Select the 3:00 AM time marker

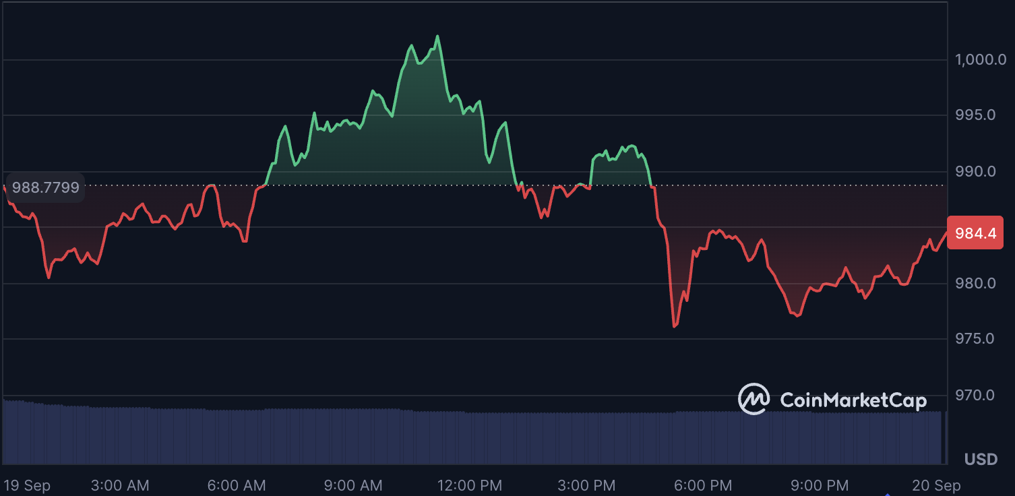pyautogui.click(x=120, y=485)
